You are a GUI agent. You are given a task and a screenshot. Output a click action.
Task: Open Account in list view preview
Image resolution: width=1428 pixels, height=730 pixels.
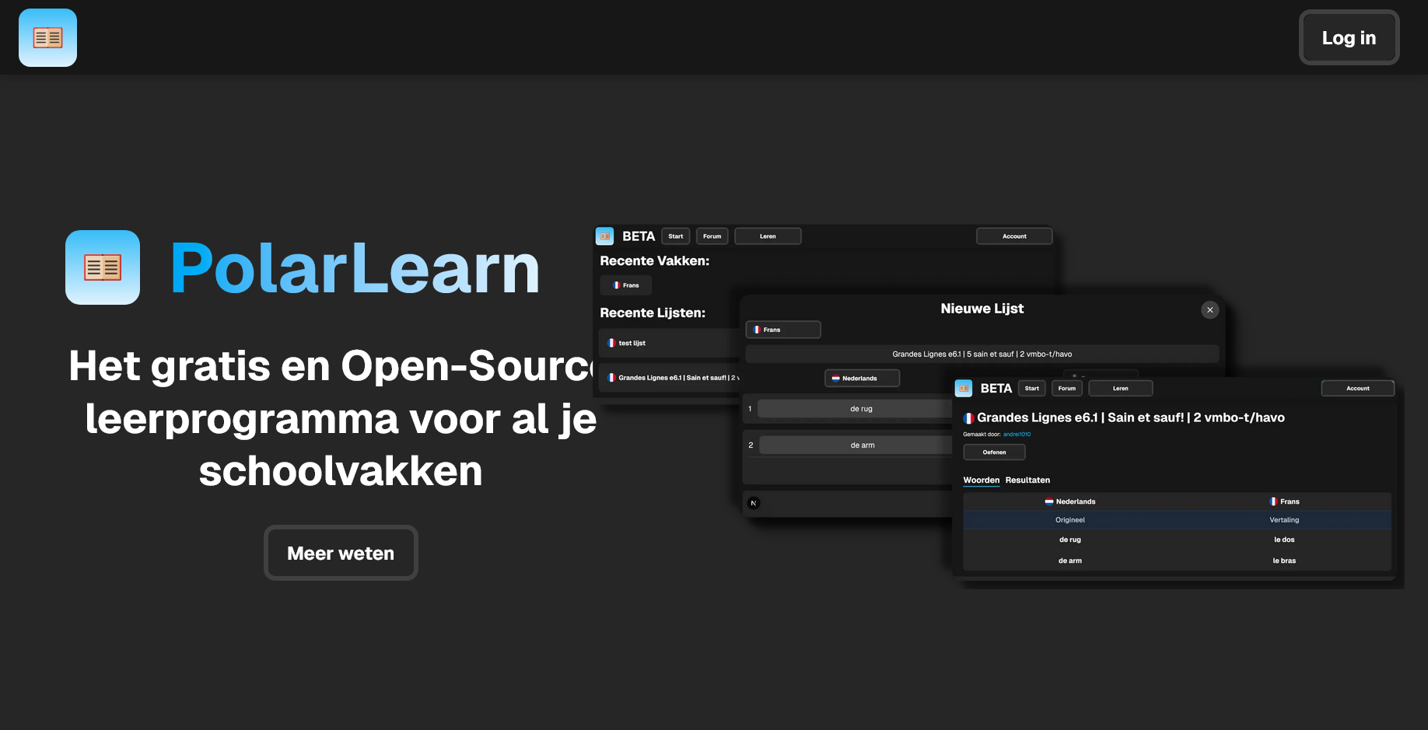[1358, 388]
